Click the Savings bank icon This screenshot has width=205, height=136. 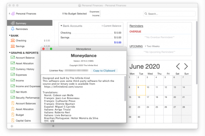coord(13,46)
